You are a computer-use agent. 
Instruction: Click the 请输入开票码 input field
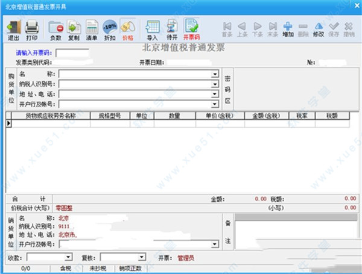[71, 53]
